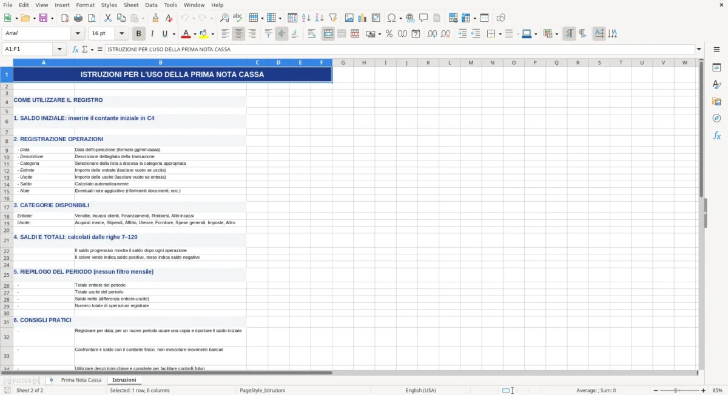The image size is (728, 395).
Task: Expand the formula bar dropdown arrow
Action: pyautogui.click(x=699, y=49)
